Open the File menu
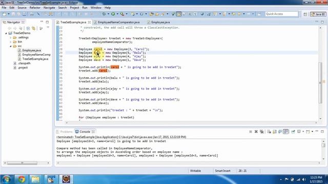The height and width of the screenshot is (184, 328). coord(4,8)
